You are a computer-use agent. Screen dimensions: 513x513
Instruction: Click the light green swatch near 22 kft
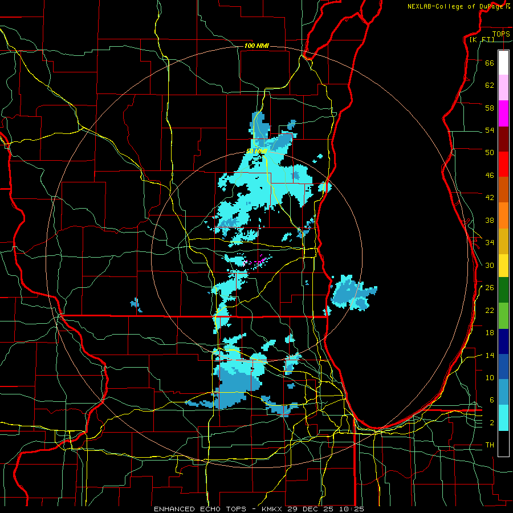503,316
